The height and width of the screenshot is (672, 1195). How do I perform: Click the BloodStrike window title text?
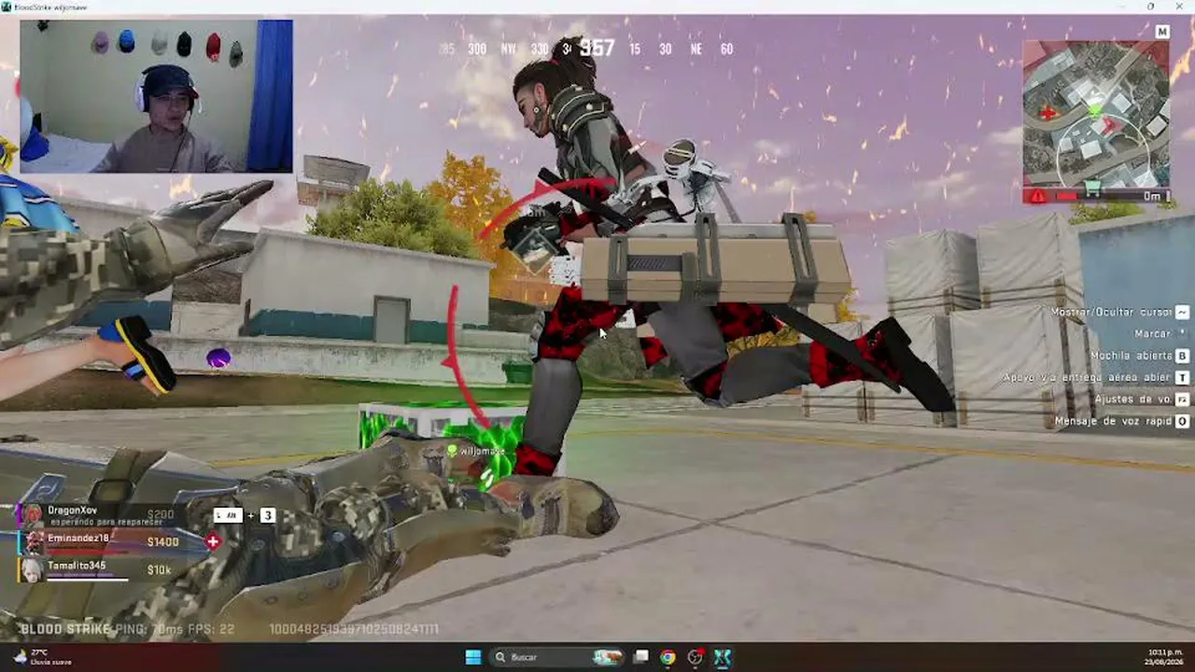(51, 7)
